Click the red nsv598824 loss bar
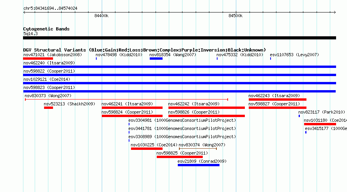 (x=132, y=116)
